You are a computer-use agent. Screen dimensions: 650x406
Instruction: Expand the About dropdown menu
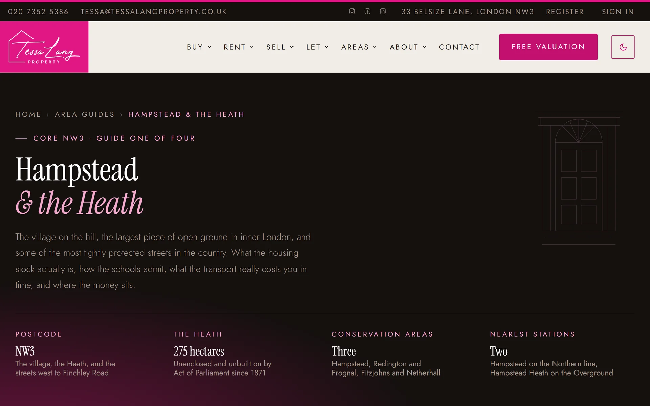point(408,47)
